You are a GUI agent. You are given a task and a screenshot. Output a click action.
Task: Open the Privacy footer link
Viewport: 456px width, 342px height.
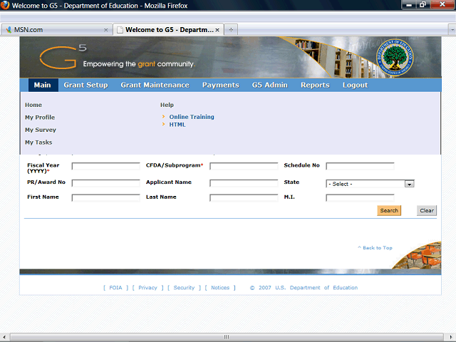coord(147,288)
